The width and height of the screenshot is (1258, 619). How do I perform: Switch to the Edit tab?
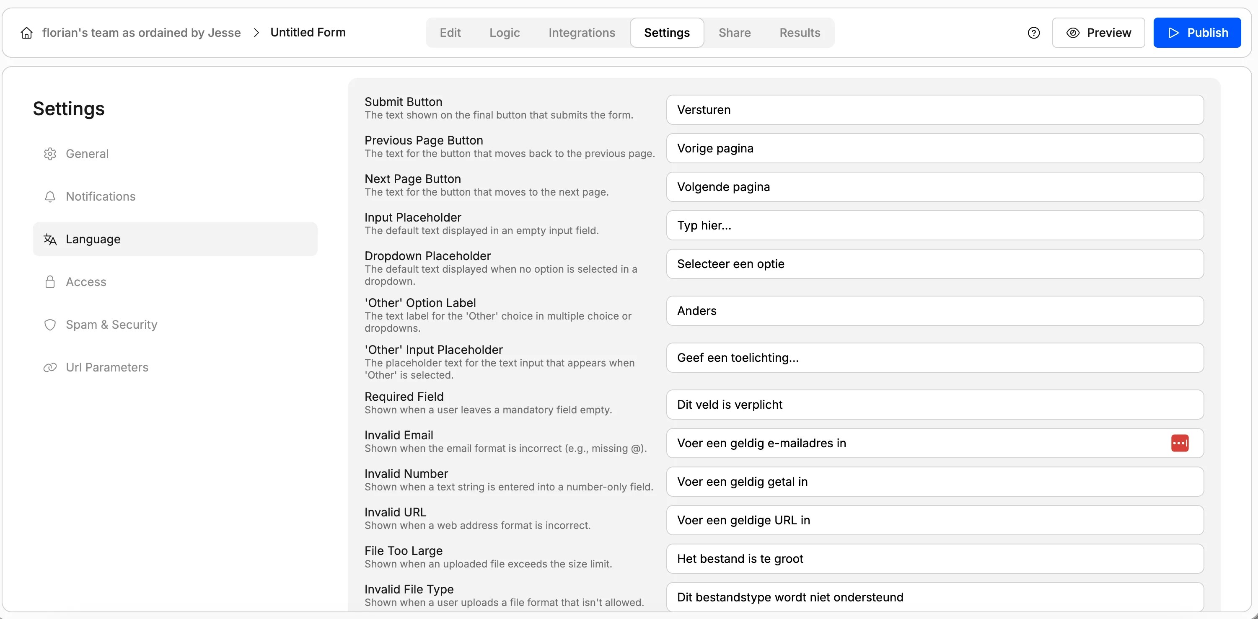[x=450, y=32]
